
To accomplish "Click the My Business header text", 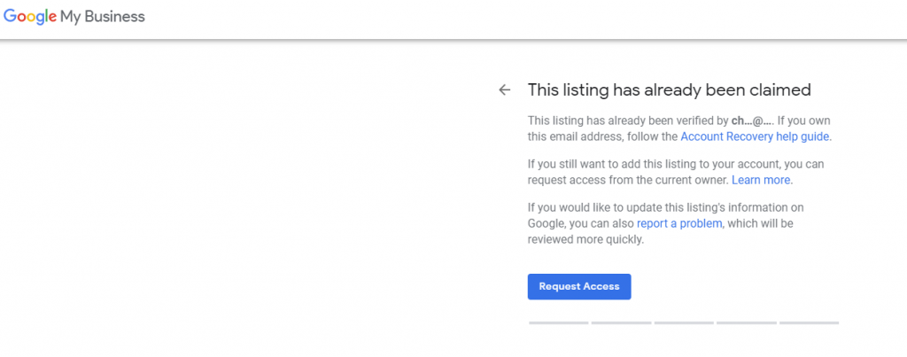I will point(103,17).
